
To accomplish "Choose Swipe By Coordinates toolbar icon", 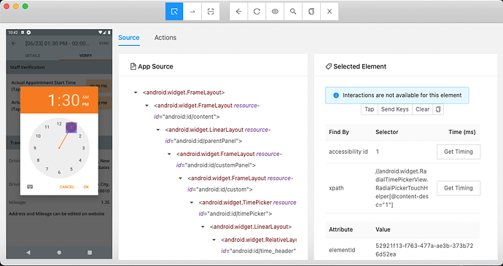I will pyautogui.click(x=192, y=12).
